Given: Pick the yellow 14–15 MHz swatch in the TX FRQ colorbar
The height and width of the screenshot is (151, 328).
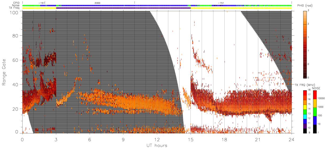Looking at the screenshot, I should point(304,107).
